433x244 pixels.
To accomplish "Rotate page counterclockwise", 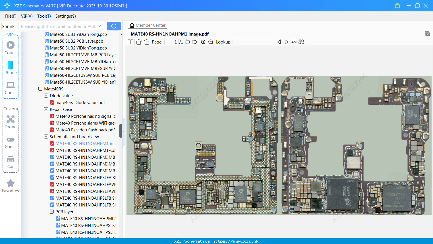I will [x=139, y=42].
